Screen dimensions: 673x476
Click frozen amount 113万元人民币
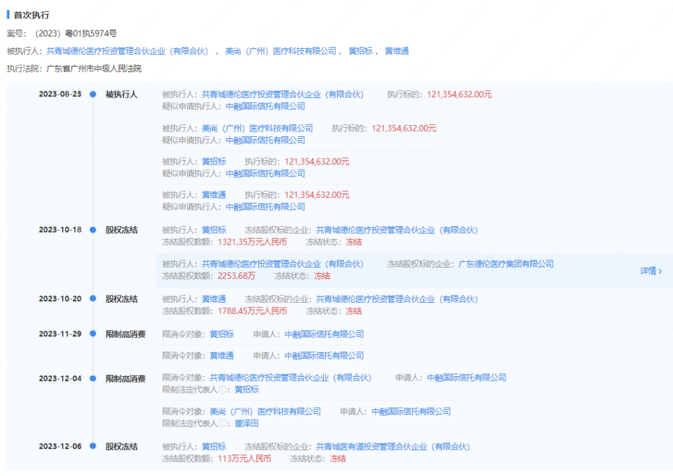coord(244,459)
